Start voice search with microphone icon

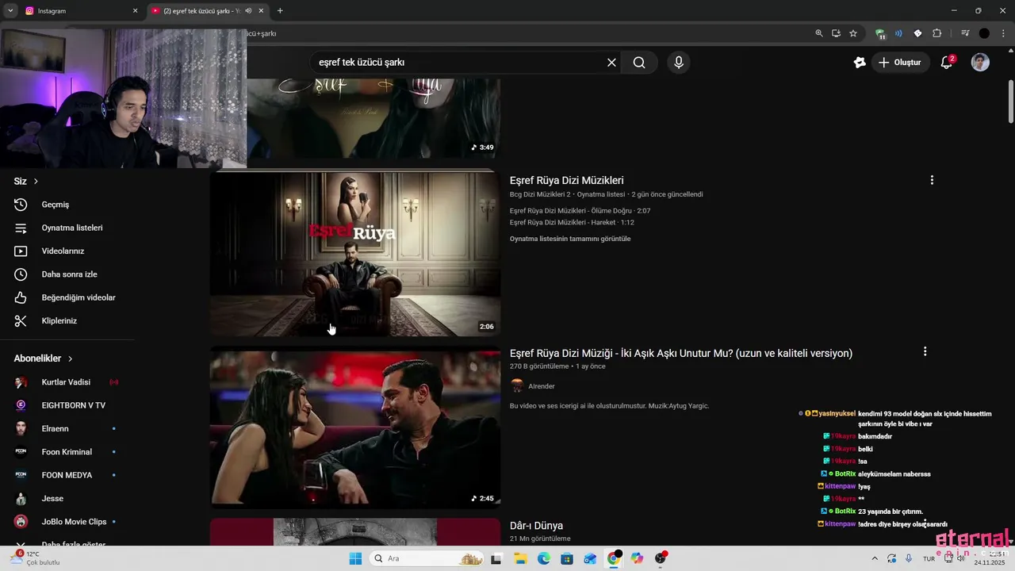coord(678,63)
